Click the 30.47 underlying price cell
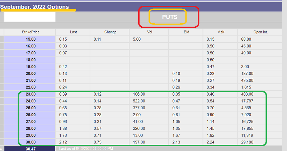 coord(30,148)
